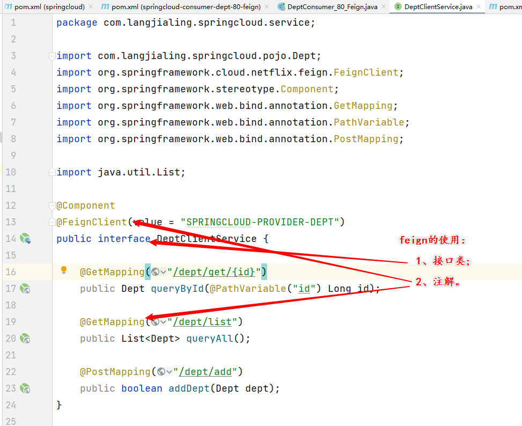Click the closing brace on line 24
This screenshot has width=522, height=426.
pos(59,405)
